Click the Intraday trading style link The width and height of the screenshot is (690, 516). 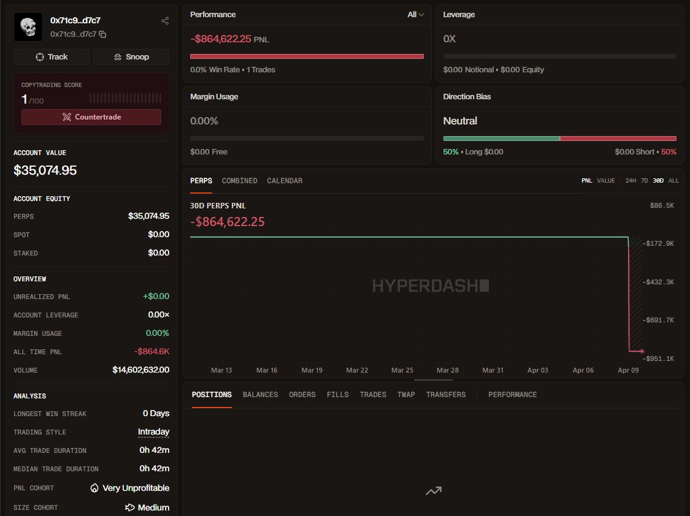[153, 432]
